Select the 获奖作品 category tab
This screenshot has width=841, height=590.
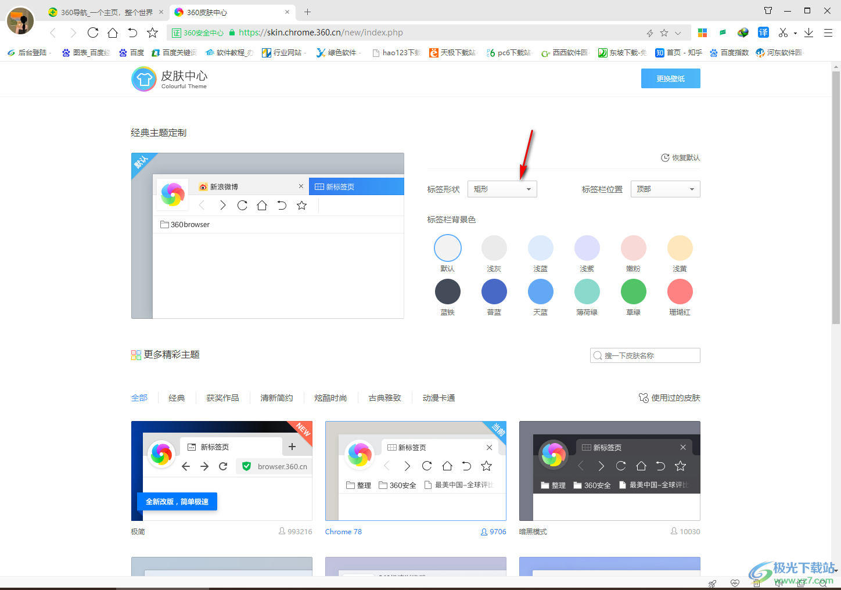pos(222,398)
